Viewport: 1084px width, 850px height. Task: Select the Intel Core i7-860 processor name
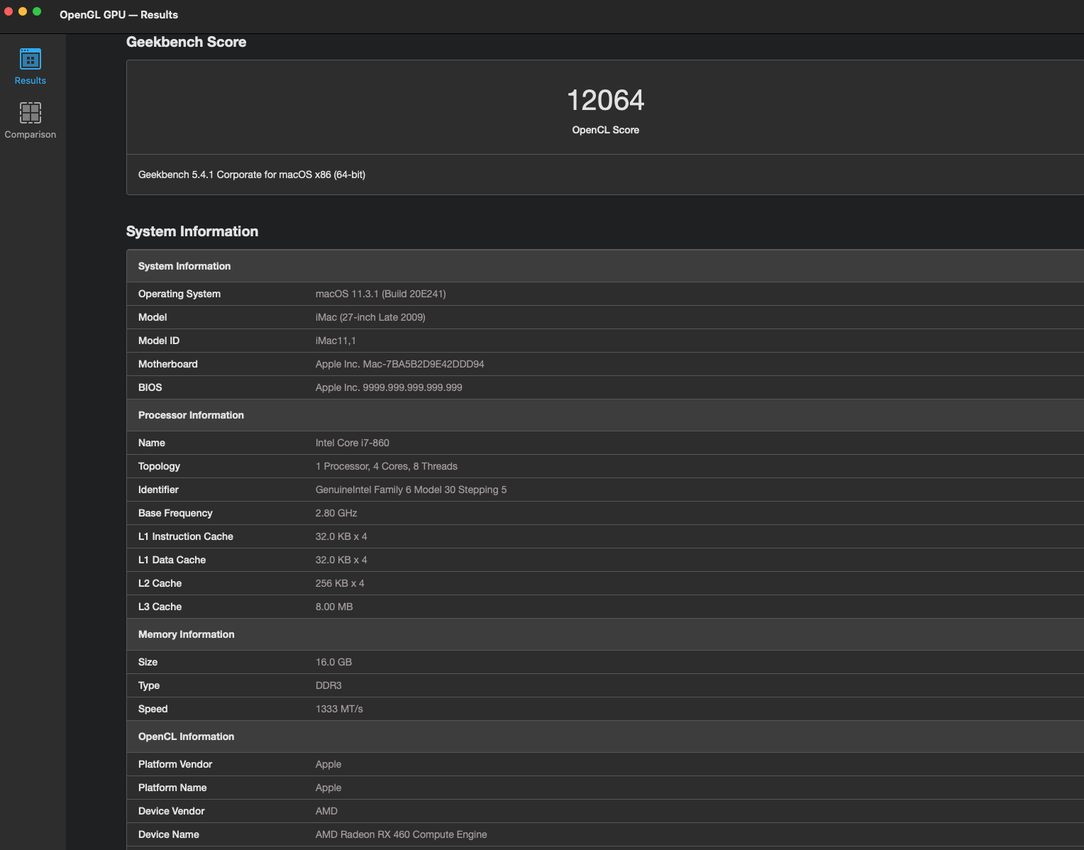[352, 443]
